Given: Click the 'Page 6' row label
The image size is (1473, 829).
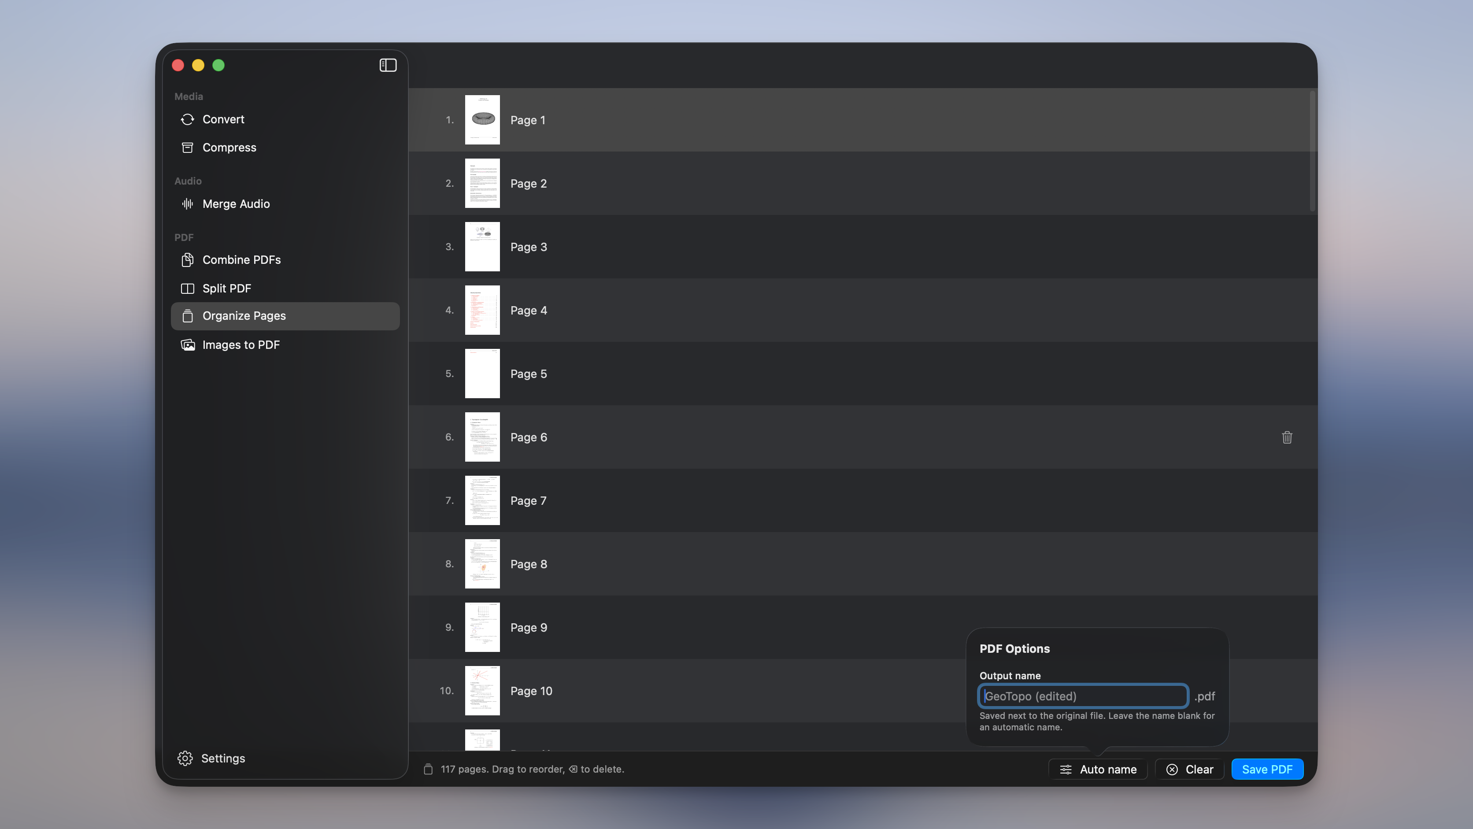Looking at the screenshot, I should click(x=528, y=437).
